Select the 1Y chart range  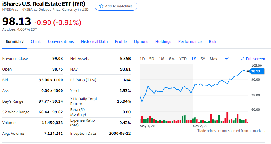tap(194, 59)
